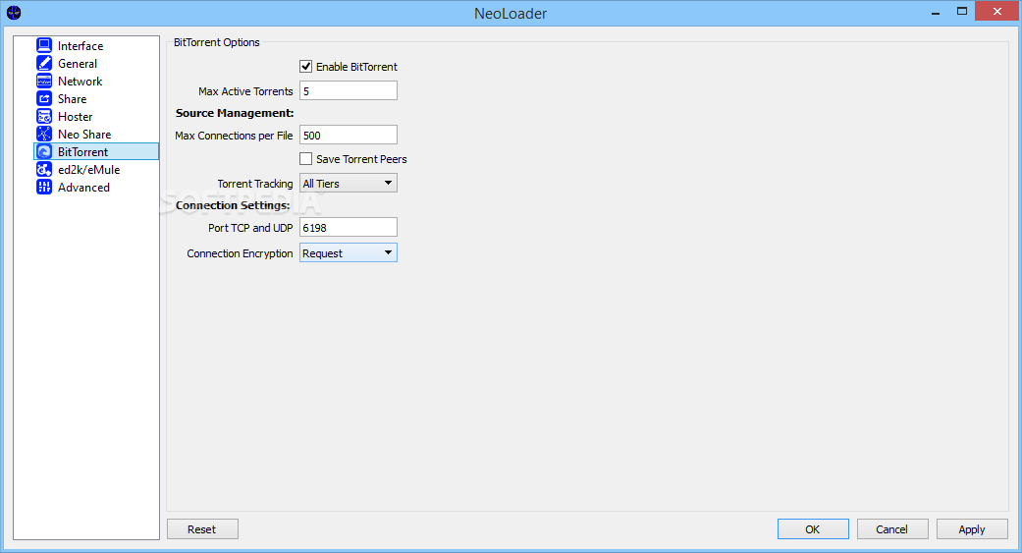Screen dimensions: 1022x553
Task: Open the Interface settings page
Action: [x=81, y=45]
